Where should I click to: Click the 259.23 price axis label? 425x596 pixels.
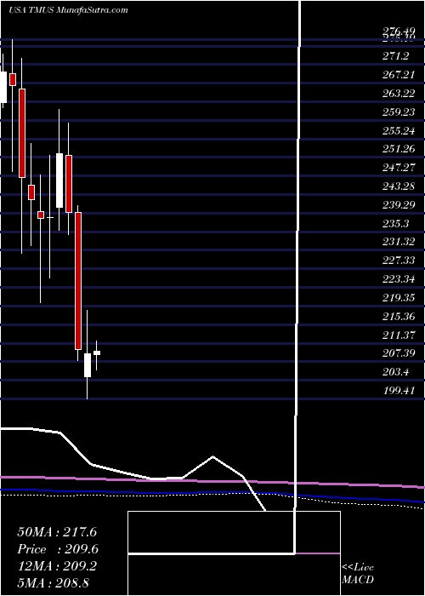click(398, 112)
